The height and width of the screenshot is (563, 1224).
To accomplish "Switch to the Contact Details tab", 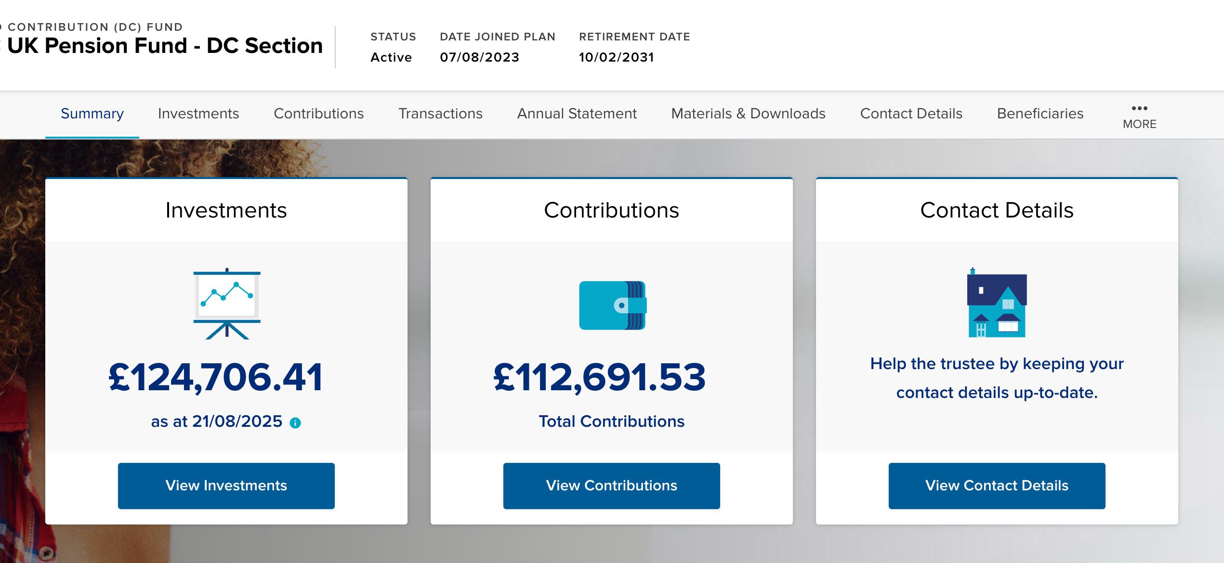I will (911, 114).
